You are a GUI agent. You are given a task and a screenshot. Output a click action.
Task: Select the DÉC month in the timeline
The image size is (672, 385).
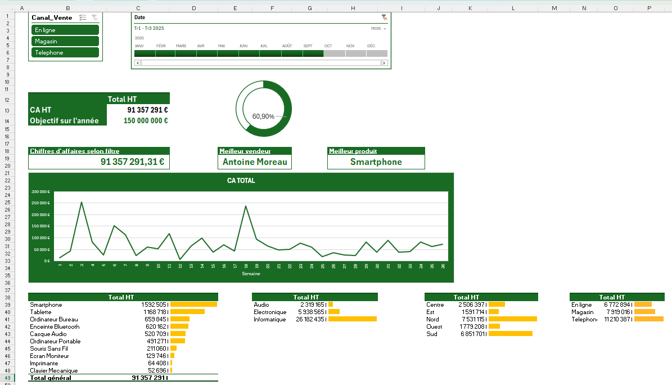(377, 53)
